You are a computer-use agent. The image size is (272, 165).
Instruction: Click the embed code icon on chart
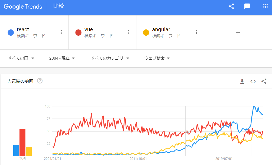(x=253, y=81)
